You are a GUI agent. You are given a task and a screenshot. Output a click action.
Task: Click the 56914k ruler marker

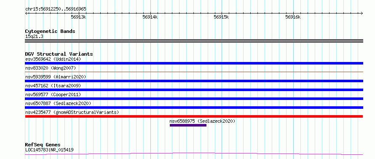[150, 17]
